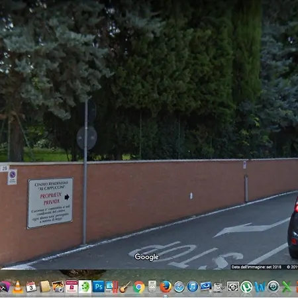Launch Photoshop from the dock
The width and height of the screenshot is (298, 298).
click(98, 287)
